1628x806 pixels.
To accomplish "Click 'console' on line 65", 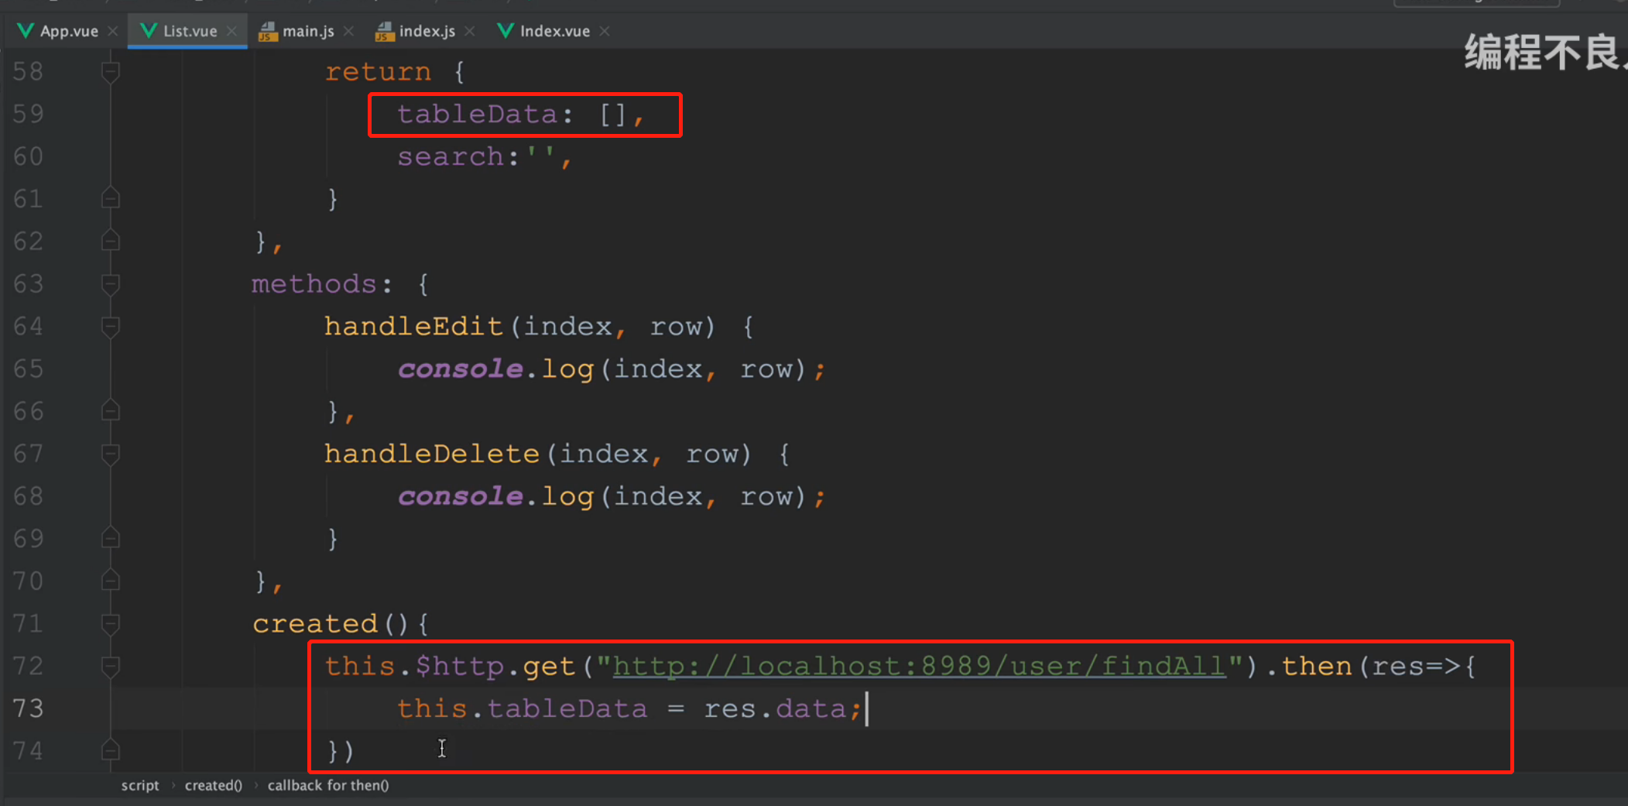I will pyautogui.click(x=461, y=369).
